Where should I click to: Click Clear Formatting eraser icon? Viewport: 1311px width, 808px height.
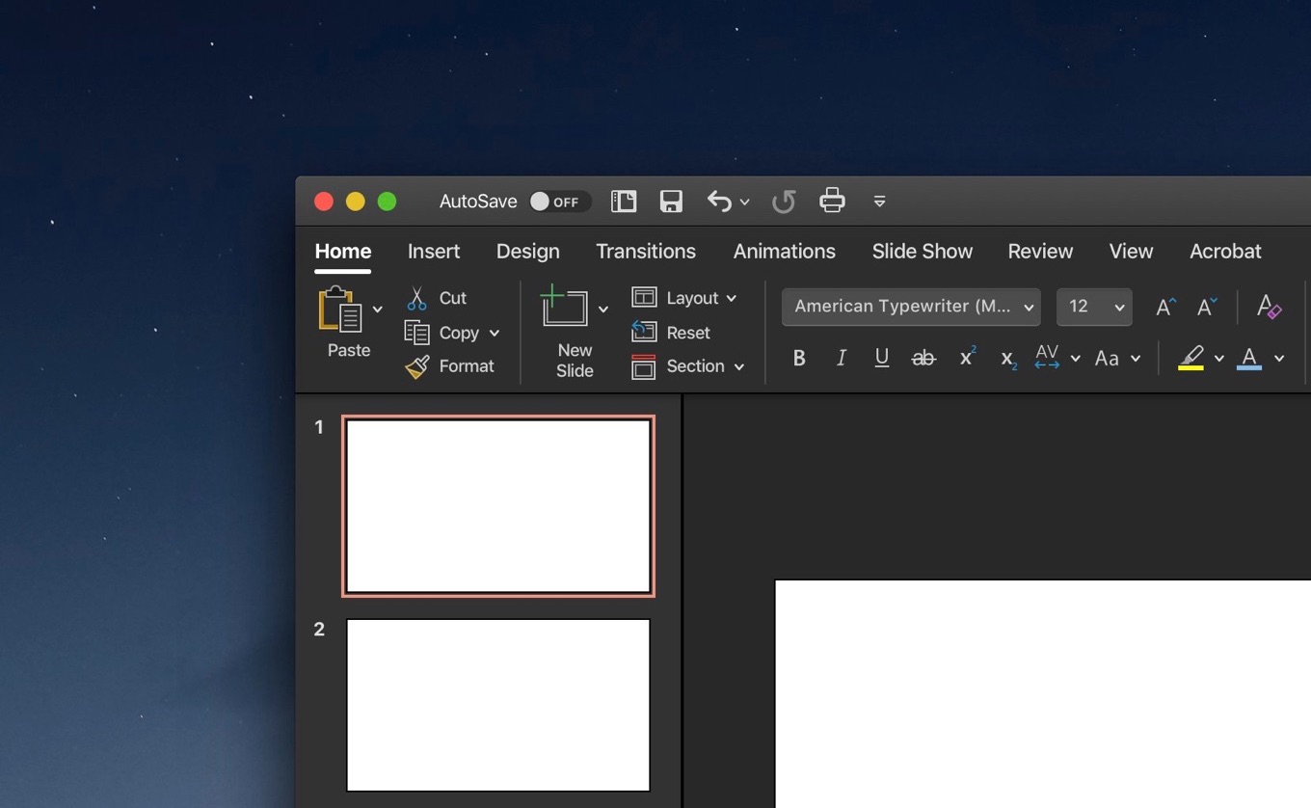click(1269, 307)
